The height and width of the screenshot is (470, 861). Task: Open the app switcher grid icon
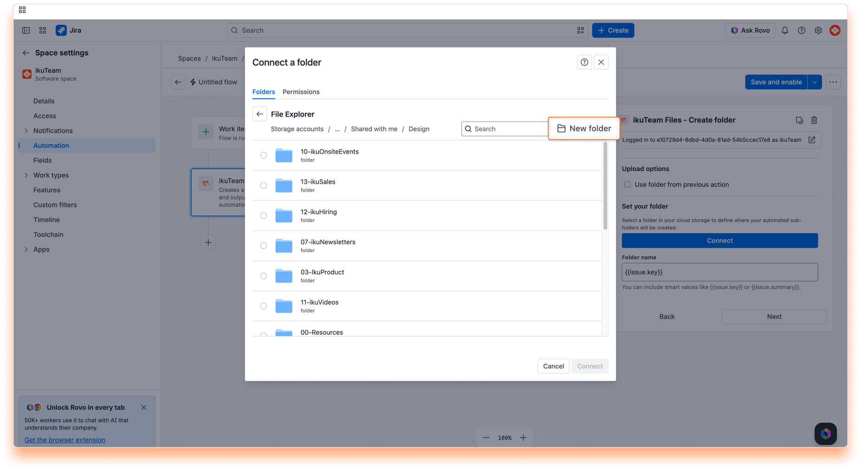pos(43,30)
